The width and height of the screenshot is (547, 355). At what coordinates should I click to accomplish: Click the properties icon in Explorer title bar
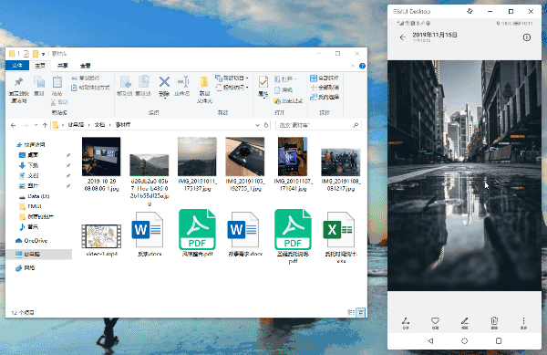(26, 54)
